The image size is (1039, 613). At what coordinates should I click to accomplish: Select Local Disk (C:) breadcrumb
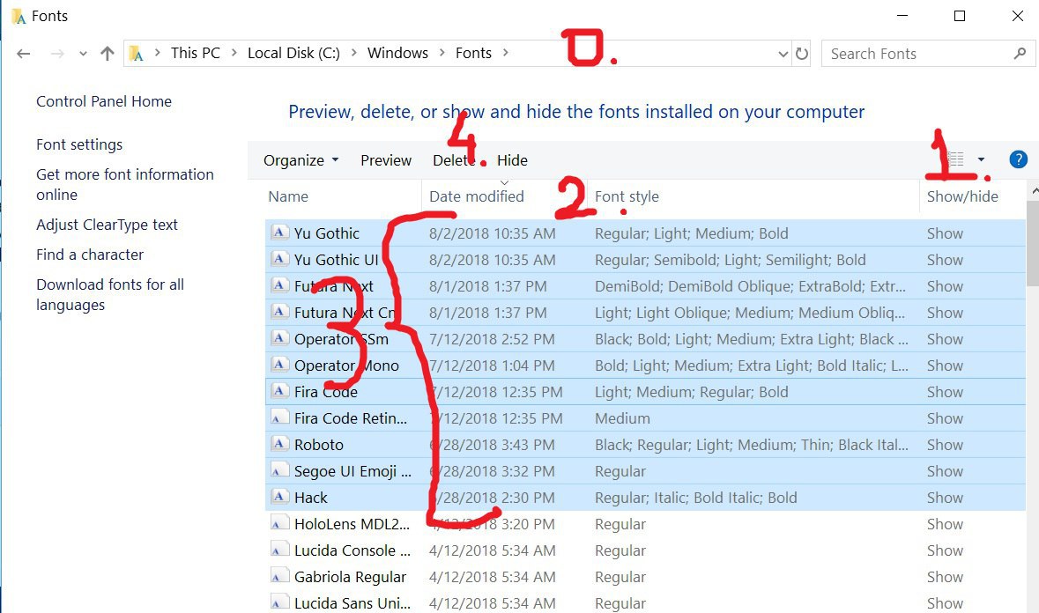tap(293, 53)
